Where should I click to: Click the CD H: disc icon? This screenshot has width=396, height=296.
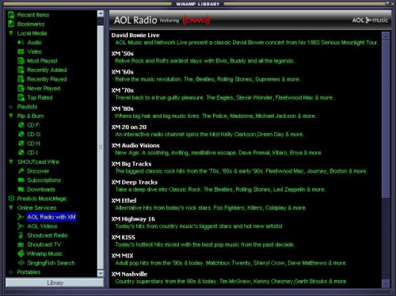[21, 143]
